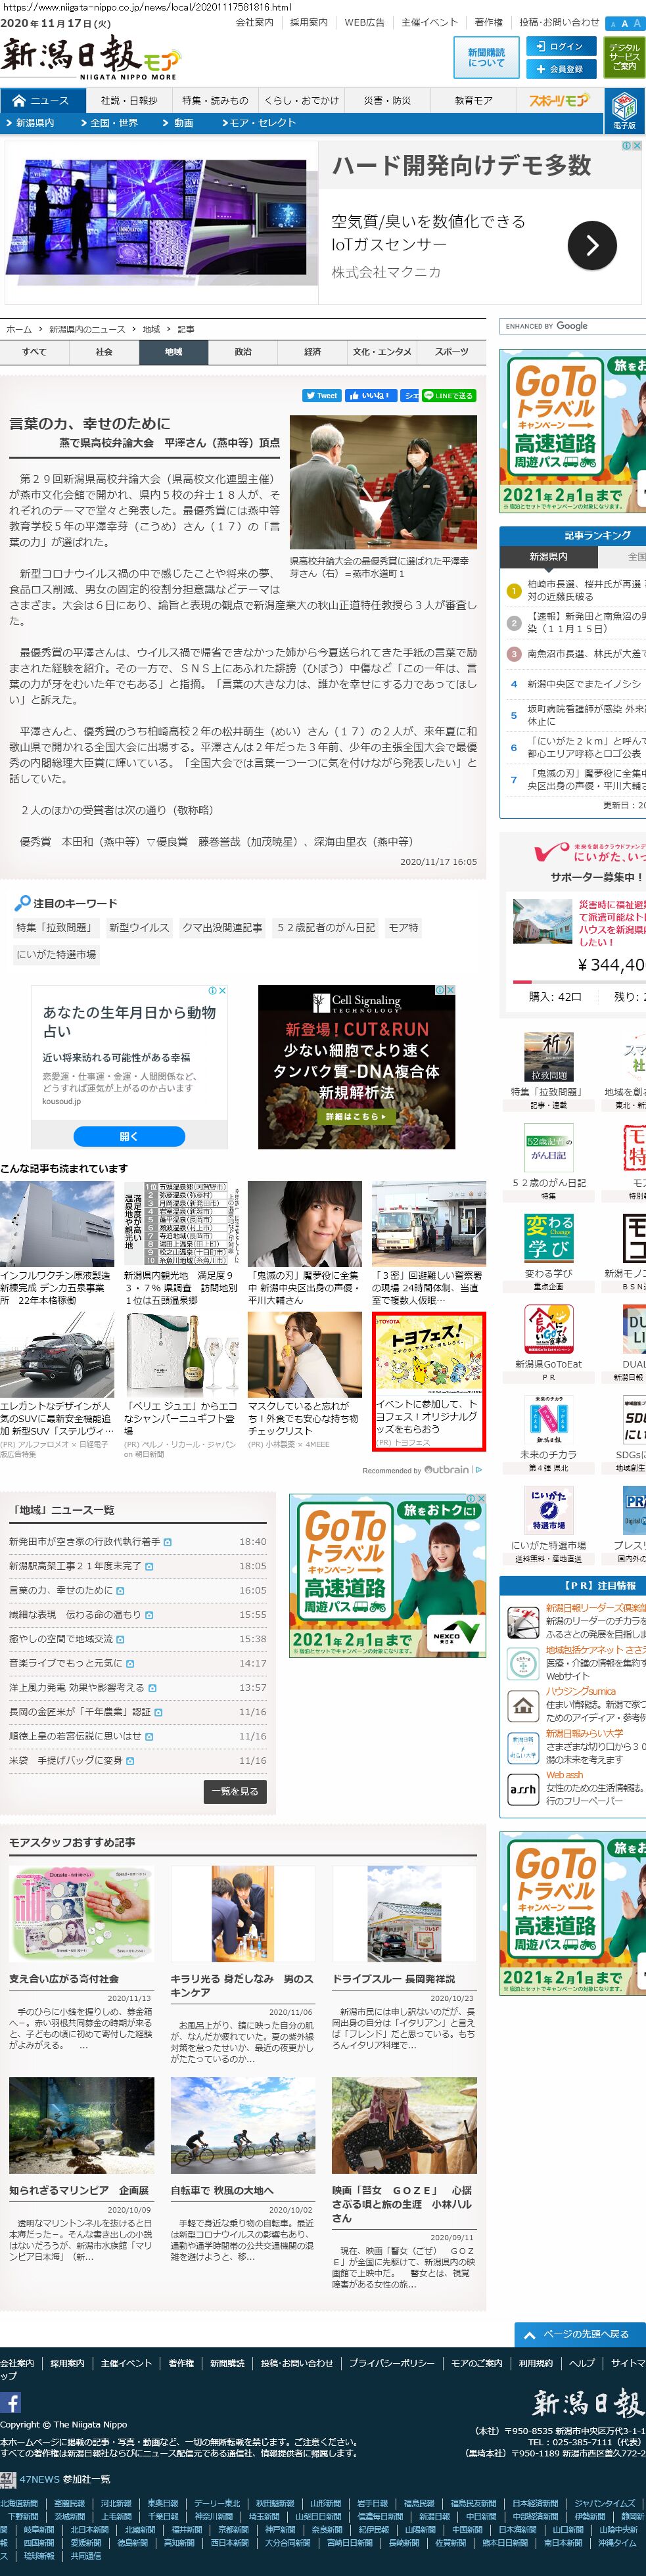This screenshot has height=2576, width=646.
Task: Open the Facebook icon in footer
Action: pyautogui.click(x=11, y=2403)
